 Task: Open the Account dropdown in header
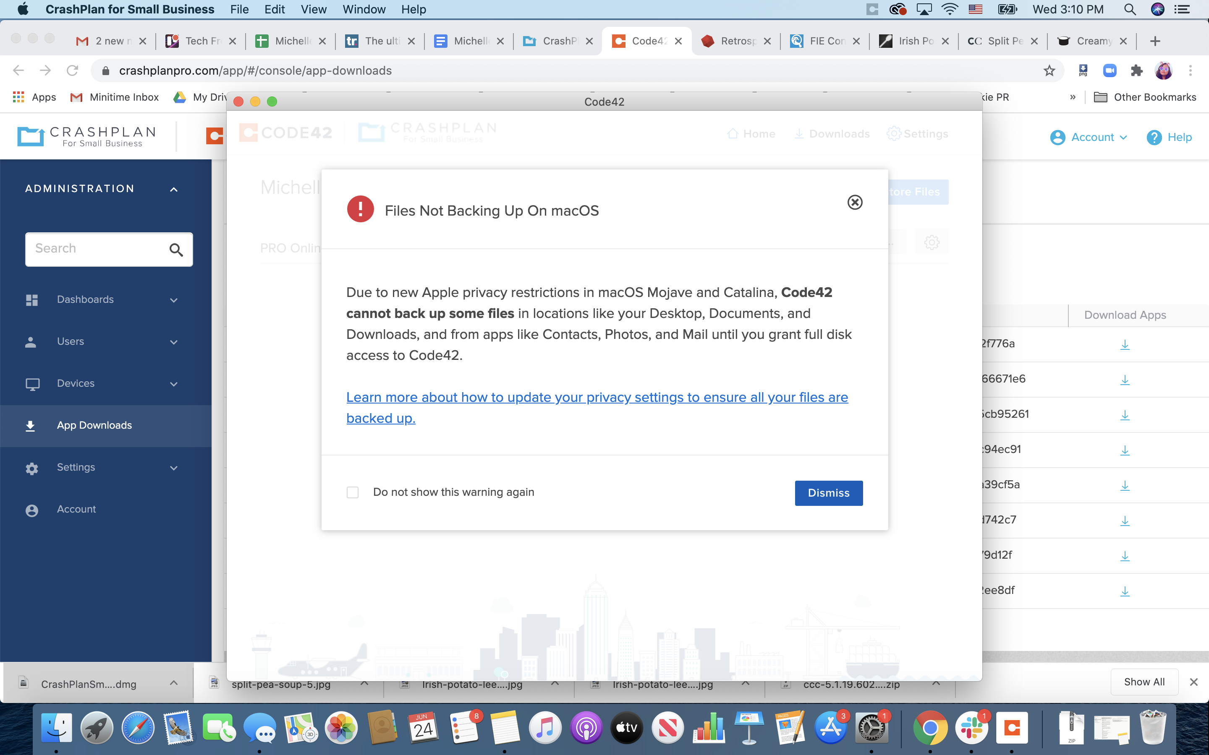1089,137
